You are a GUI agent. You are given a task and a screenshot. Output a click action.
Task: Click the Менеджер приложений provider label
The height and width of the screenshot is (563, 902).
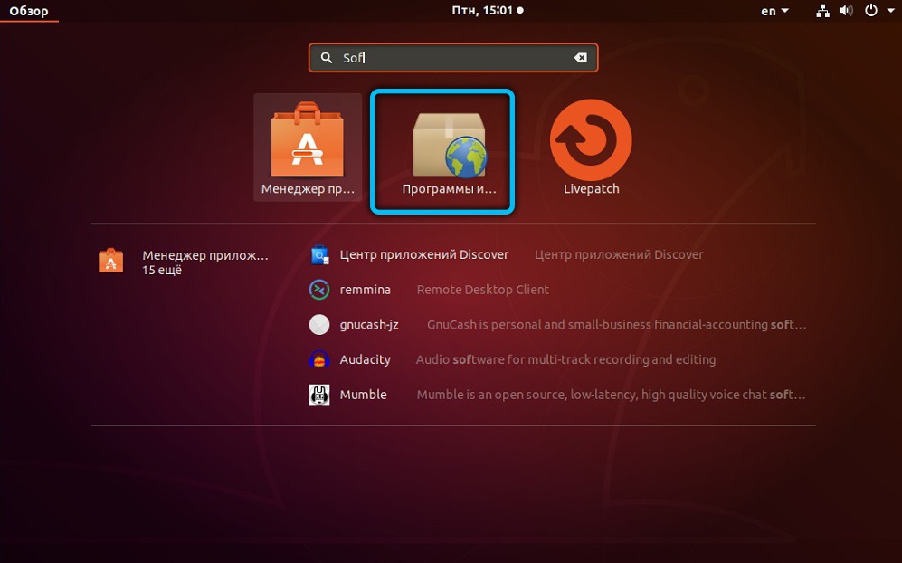pyautogui.click(x=205, y=255)
